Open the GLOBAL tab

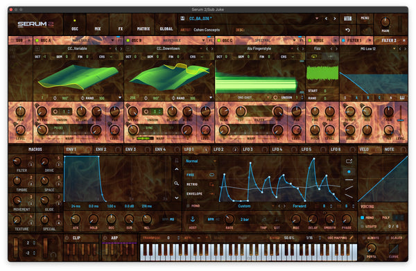click(166, 25)
